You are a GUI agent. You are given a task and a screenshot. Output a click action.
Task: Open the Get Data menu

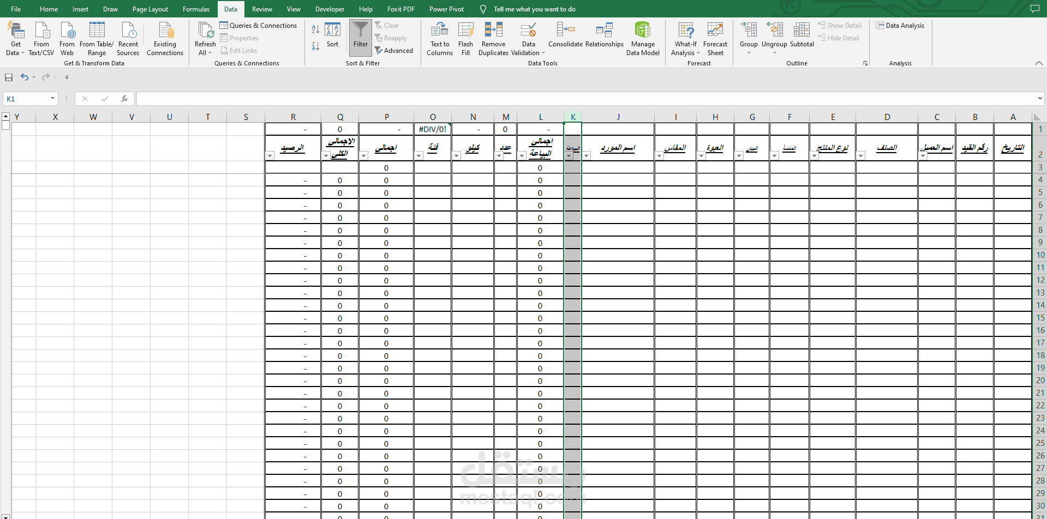(x=15, y=39)
